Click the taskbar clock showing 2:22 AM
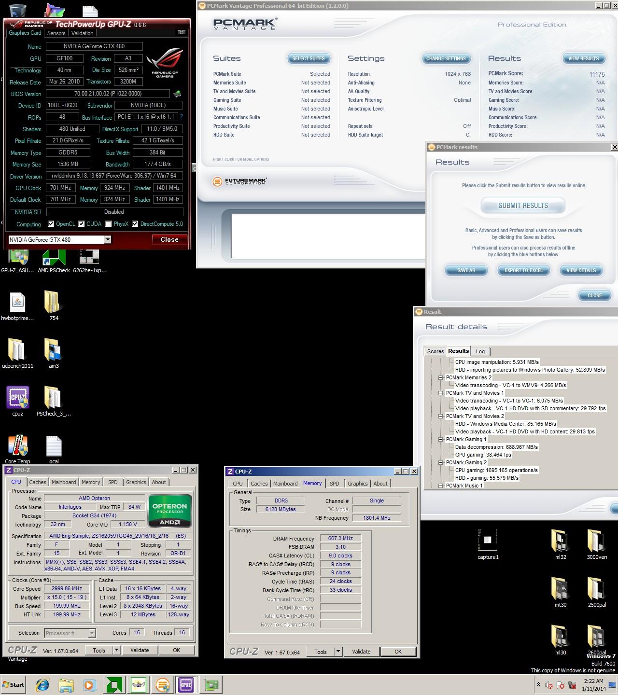 coord(593,685)
